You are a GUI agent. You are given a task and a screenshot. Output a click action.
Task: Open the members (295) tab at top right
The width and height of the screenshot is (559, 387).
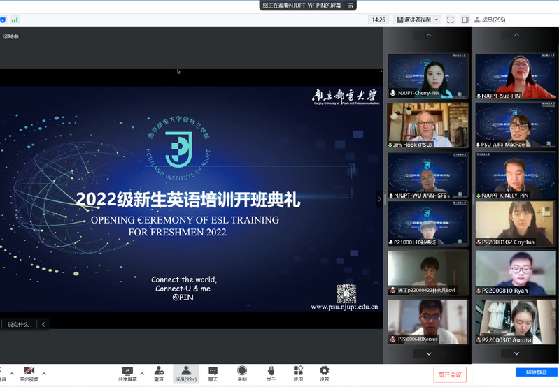point(490,20)
